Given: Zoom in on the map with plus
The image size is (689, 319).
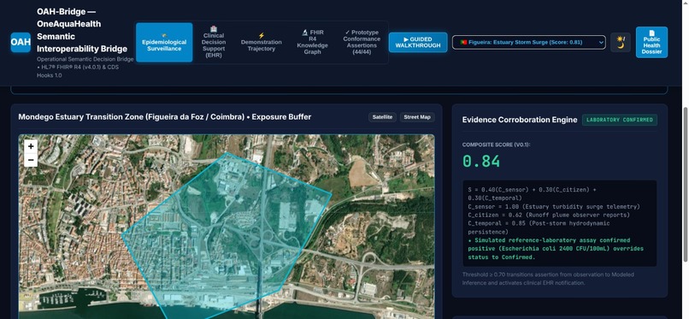Looking at the screenshot, I should coord(30,146).
